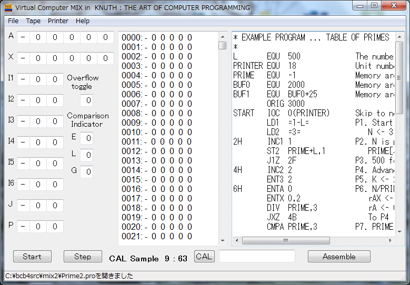Image resolution: width=410 pixels, height=285 pixels.
Task: Click the sign field of register X
Action: [x=23, y=58]
